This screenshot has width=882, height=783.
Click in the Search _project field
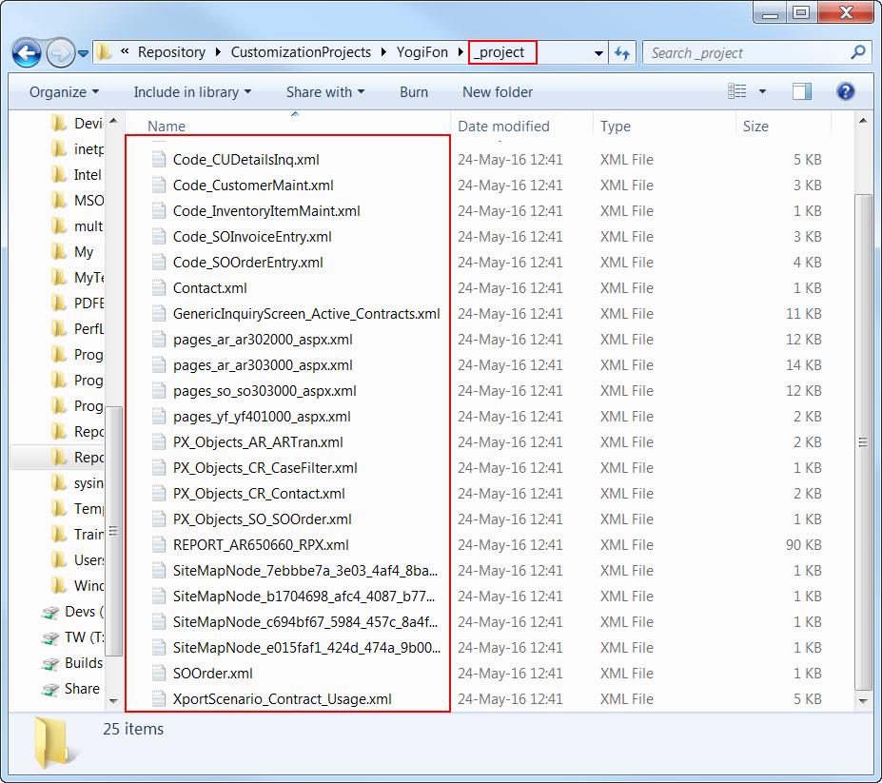(x=747, y=53)
